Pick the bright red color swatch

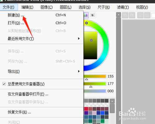coord(86,109)
